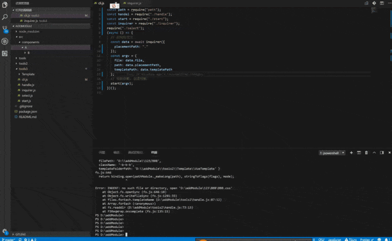The width and height of the screenshot is (392, 241).
Task: Click the master branch indicator
Action: pyautogui.click(x=8, y=240)
